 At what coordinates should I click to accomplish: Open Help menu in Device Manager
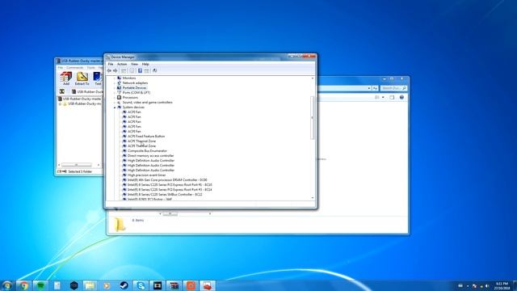tap(145, 64)
